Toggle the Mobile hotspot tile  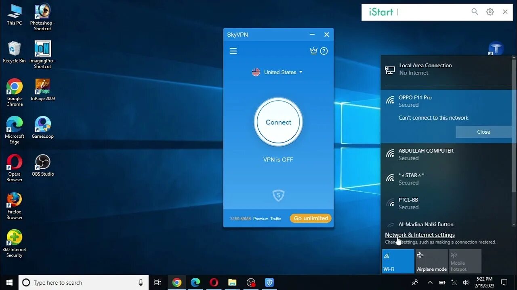click(x=465, y=261)
